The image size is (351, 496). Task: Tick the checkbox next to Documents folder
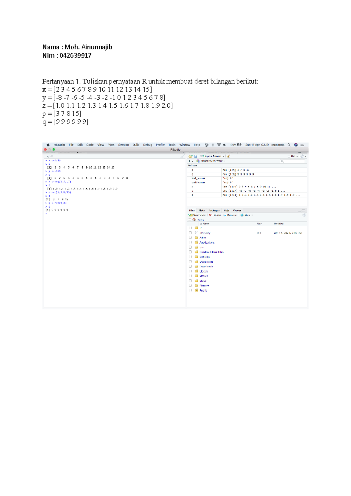click(x=190, y=261)
